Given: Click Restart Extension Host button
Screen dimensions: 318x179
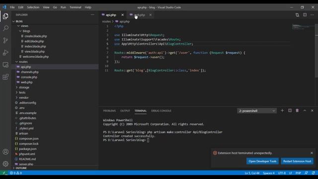Looking at the screenshot, I should 297,161.
